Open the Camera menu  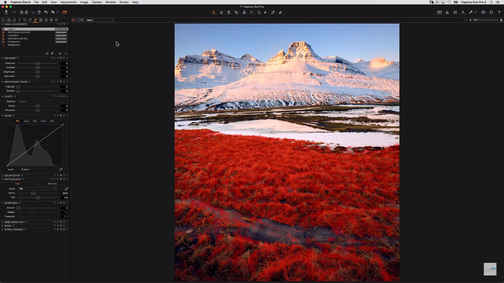pos(97,2)
